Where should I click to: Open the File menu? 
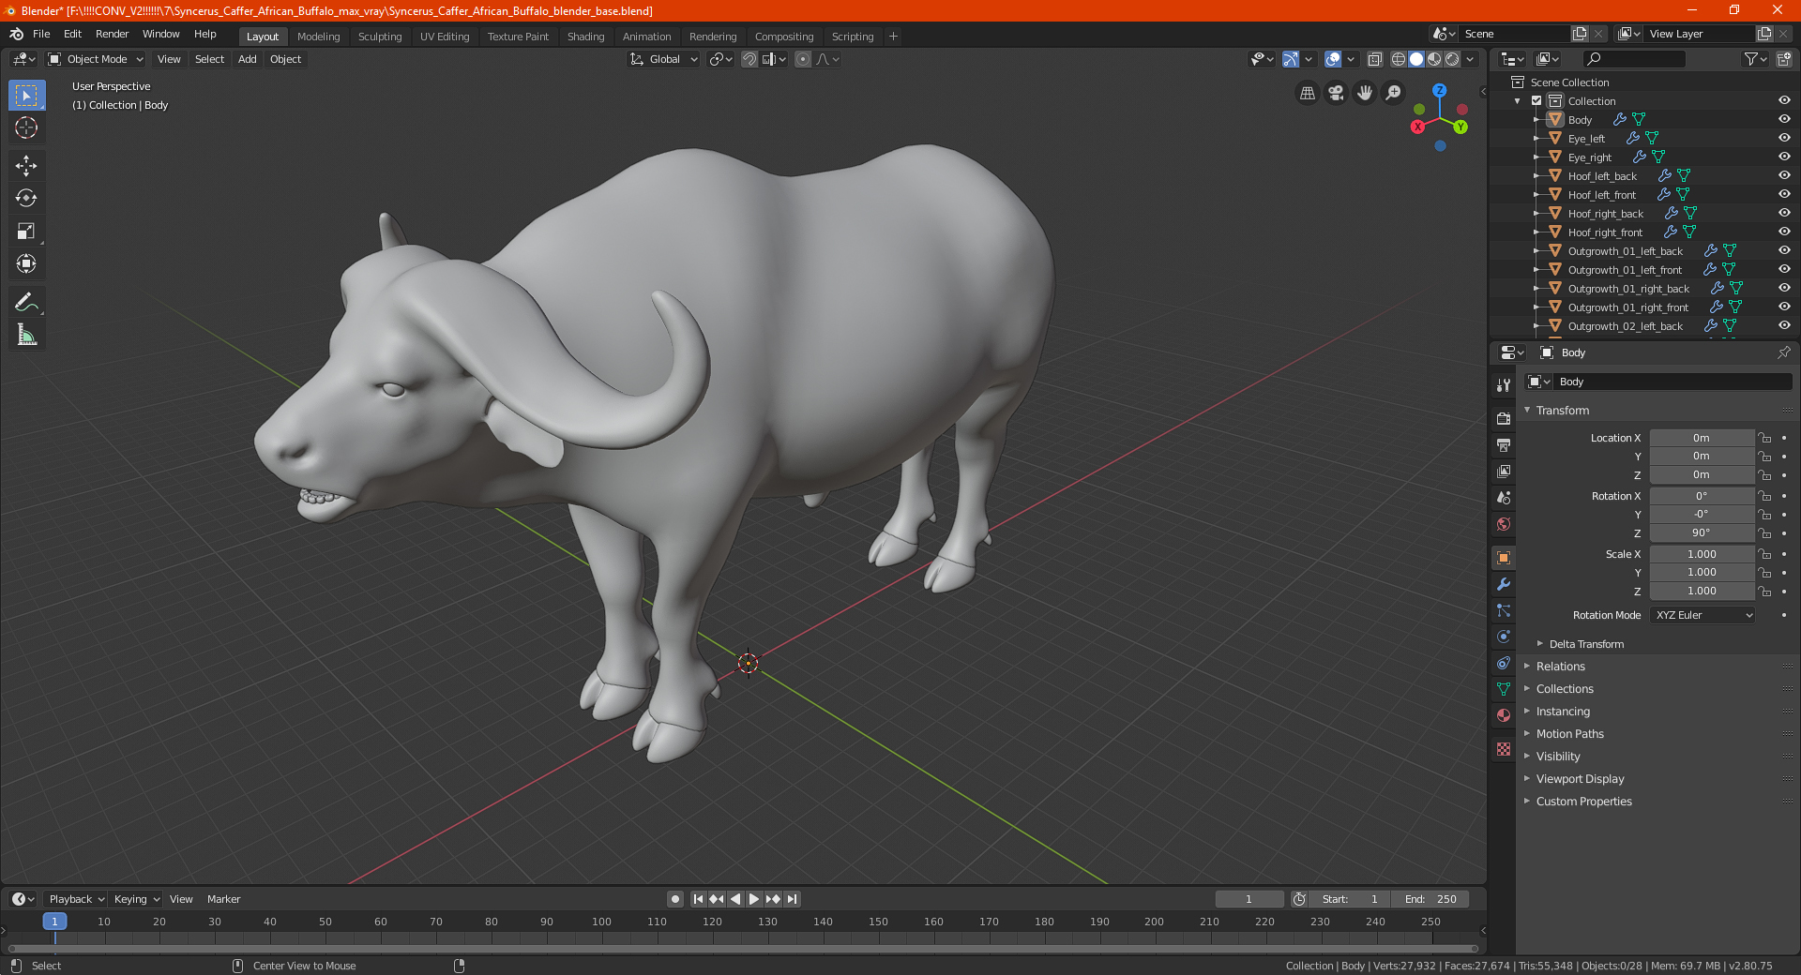pos(41,34)
